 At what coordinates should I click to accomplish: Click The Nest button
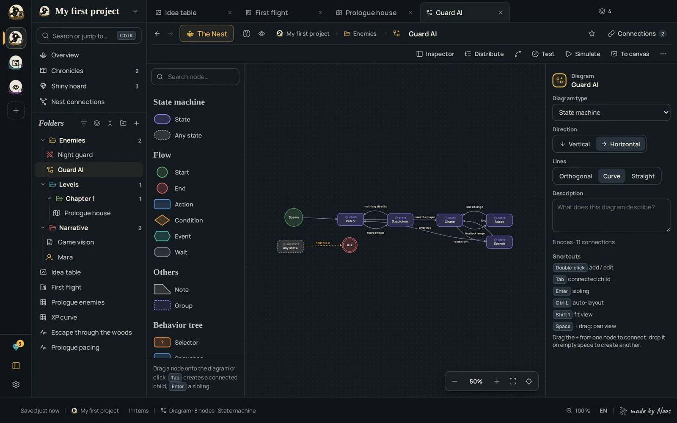click(206, 33)
